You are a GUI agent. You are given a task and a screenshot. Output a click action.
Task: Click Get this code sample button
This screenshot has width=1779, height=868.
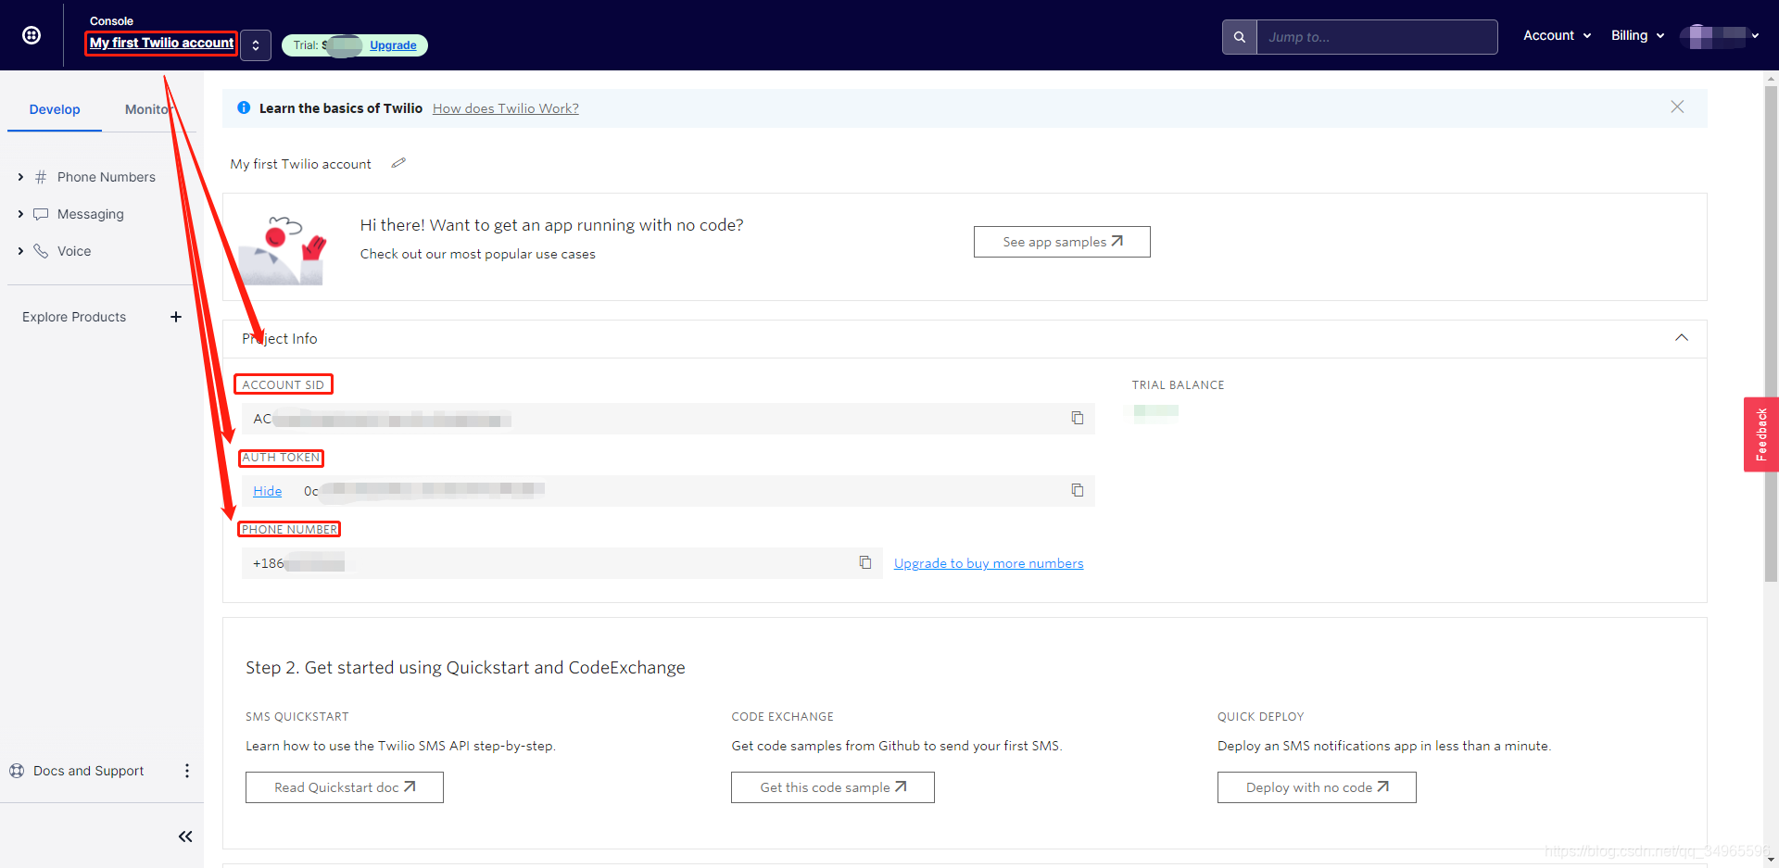tap(833, 787)
